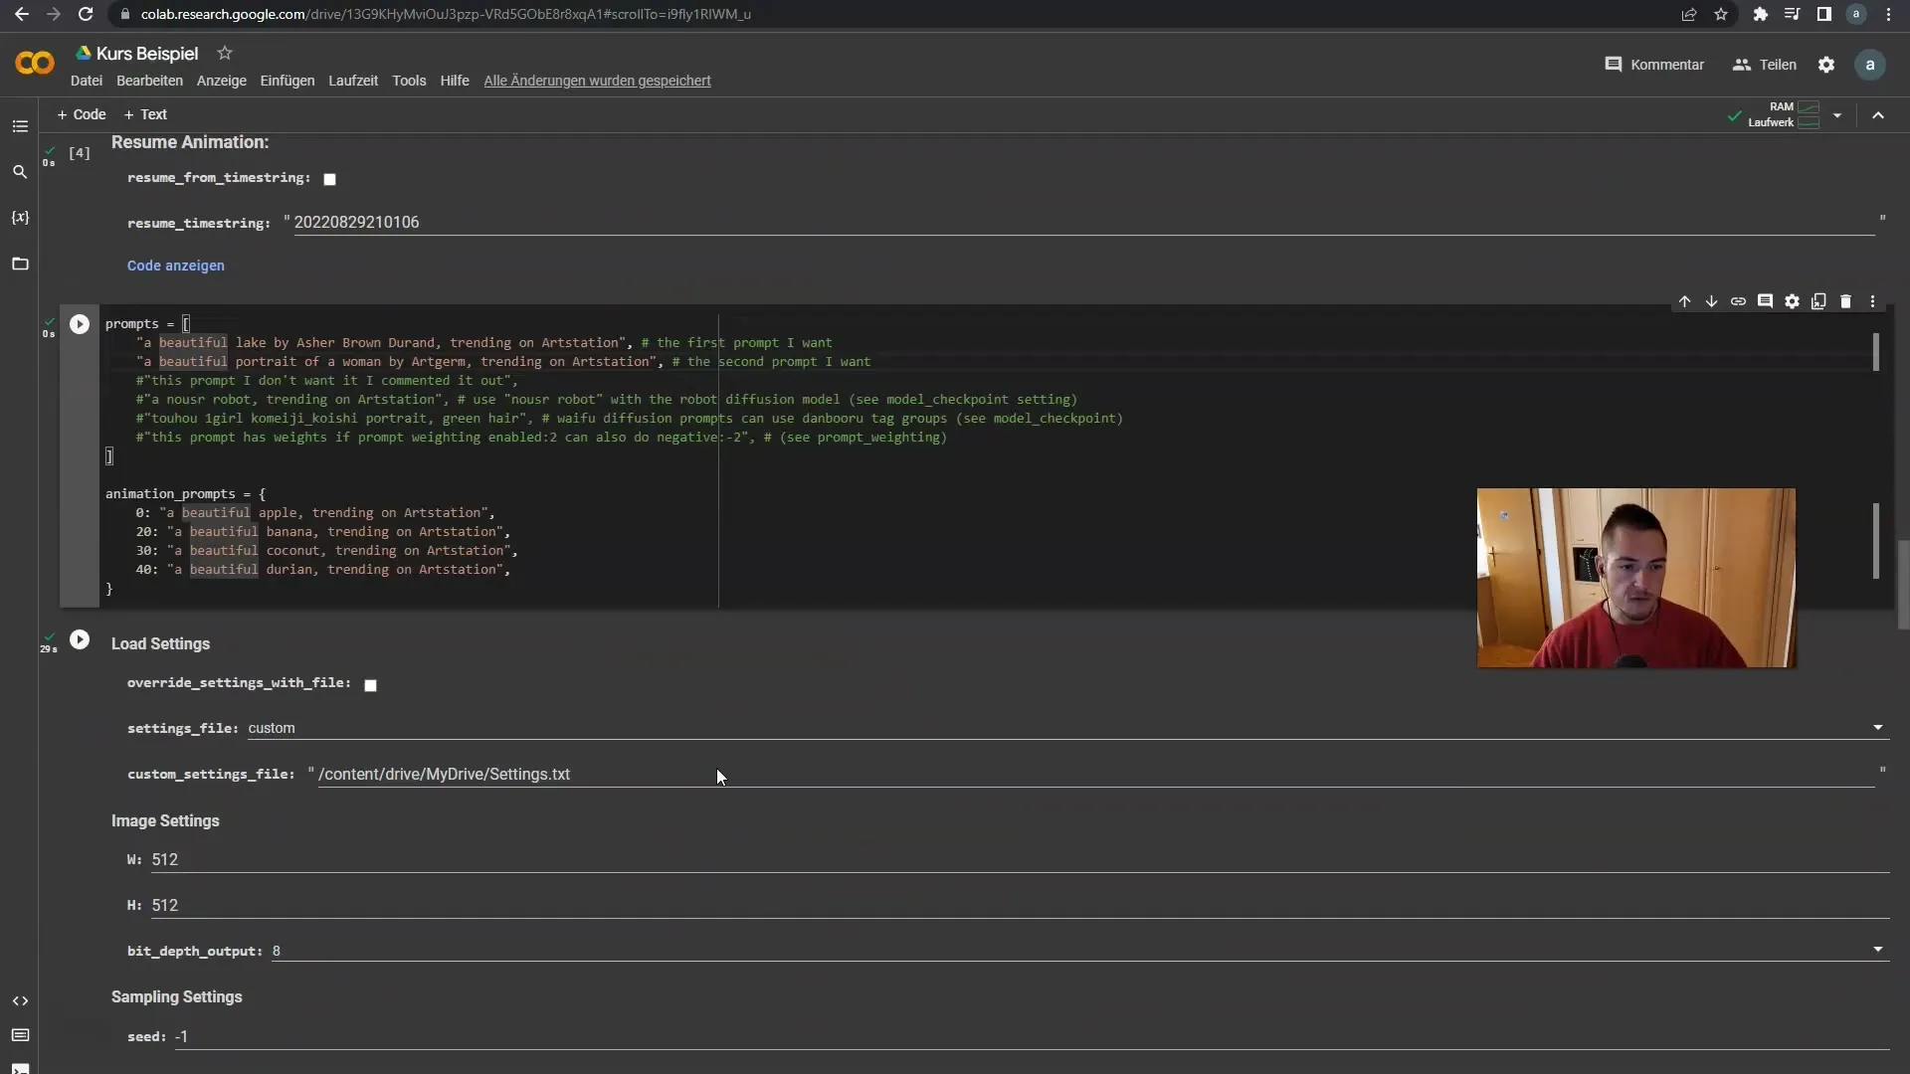This screenshot has height=1074, width=1910.
Task: Open the Bearbeiten menu
Action: coord(149,81)
